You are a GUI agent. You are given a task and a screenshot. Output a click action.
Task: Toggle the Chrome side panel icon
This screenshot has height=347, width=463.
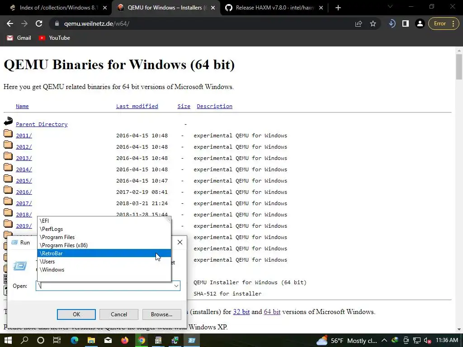pyautogui.click(x=406, y=23)
